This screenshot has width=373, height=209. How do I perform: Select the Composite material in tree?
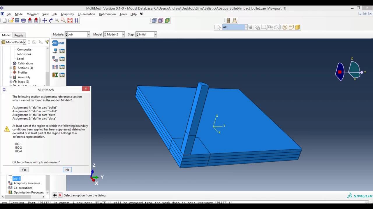tap(24, 49)
